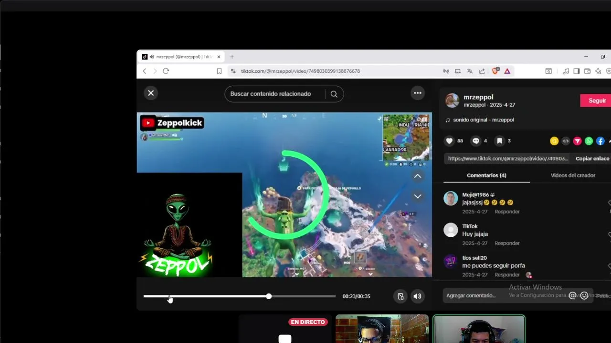Open Brave Shields lion icon
This screenshot has width=611, height=343.
495,71
